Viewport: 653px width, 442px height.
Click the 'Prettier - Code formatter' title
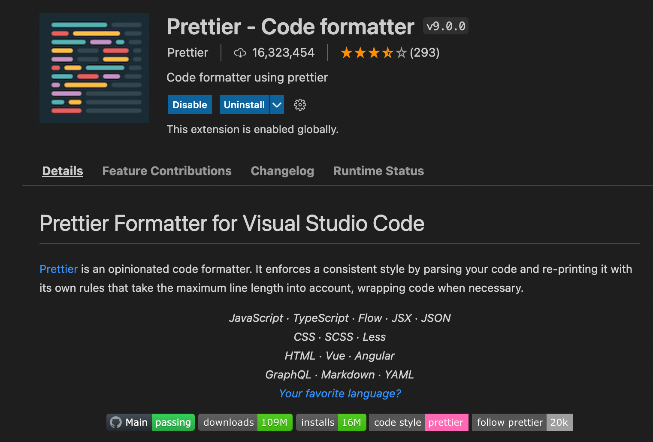click(x=290, y=27)
